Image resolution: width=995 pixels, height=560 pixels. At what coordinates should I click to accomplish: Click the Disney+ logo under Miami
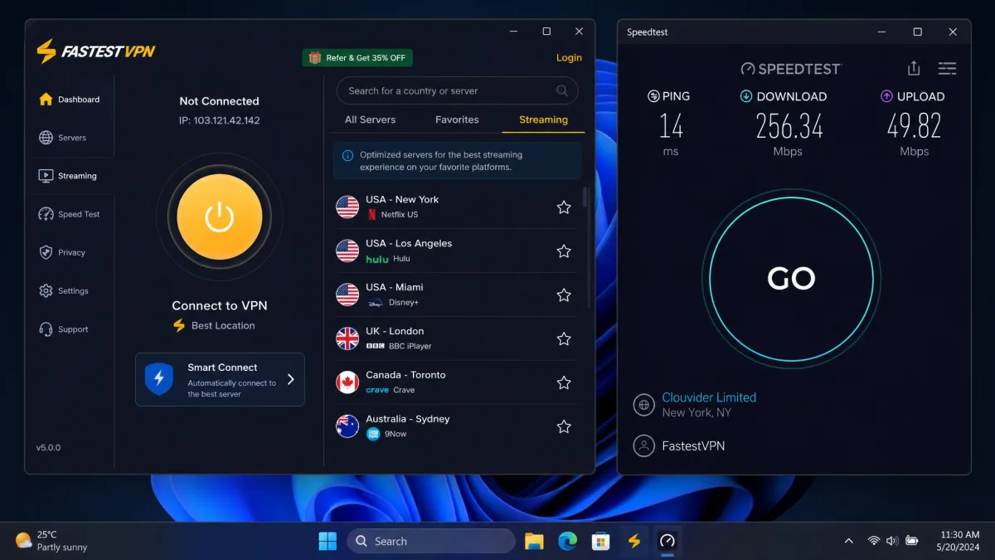tap(375, 303)
